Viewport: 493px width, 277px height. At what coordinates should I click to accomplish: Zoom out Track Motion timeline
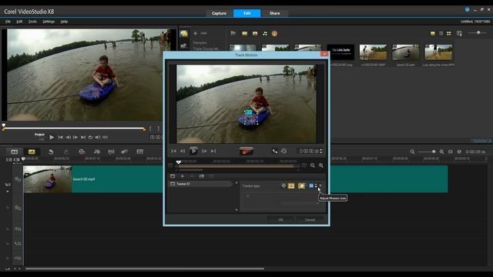click(312, 165)
